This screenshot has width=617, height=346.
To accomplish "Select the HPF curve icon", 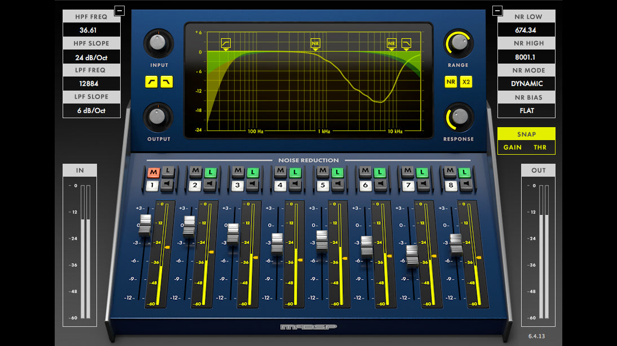I will click(x=151, y=82).
